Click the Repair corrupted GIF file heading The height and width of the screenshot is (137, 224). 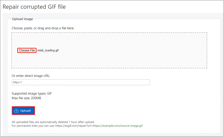34,7
